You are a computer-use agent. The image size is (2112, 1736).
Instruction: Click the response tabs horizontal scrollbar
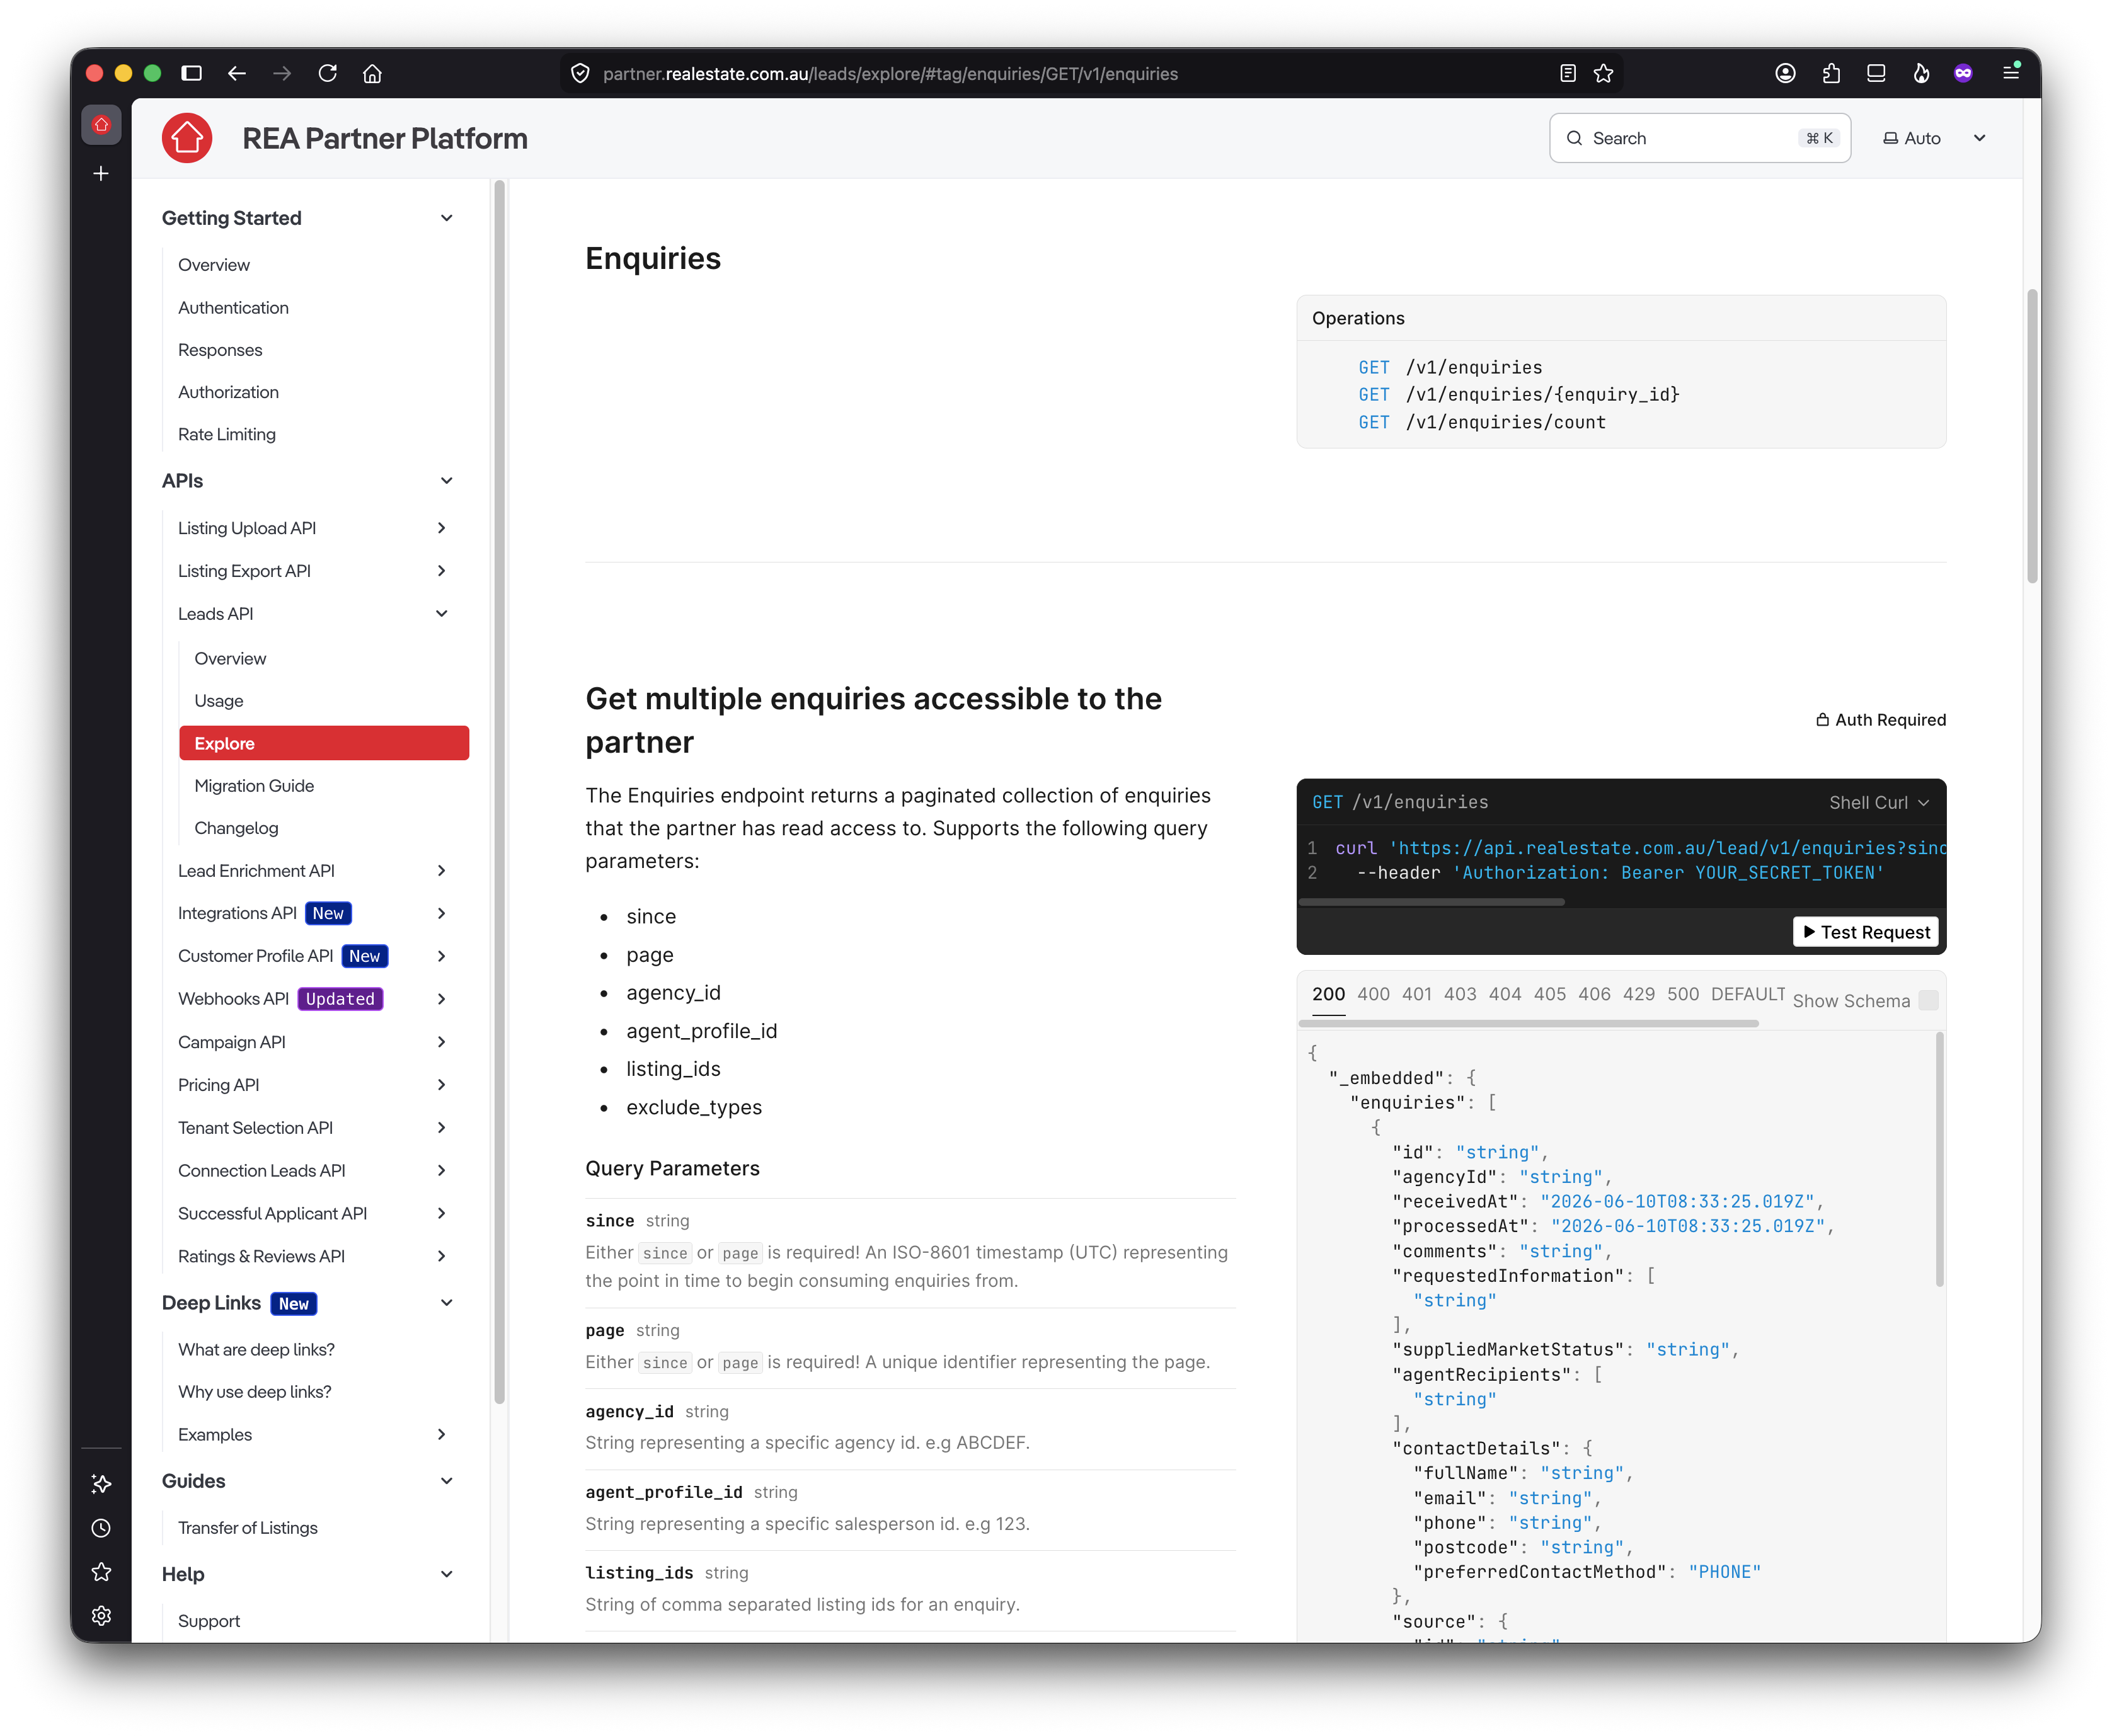pos(1528,1024)
